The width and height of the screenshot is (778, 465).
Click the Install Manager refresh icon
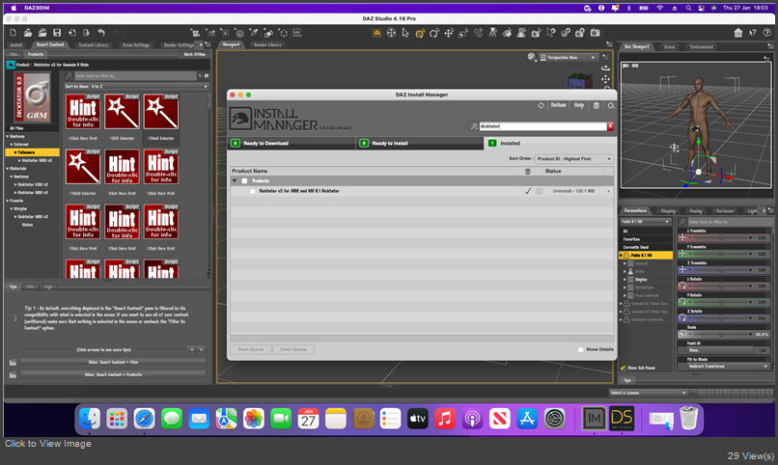tap(541, 105)
